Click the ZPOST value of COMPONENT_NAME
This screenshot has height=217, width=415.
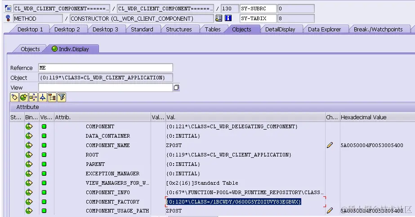(174, 145)
